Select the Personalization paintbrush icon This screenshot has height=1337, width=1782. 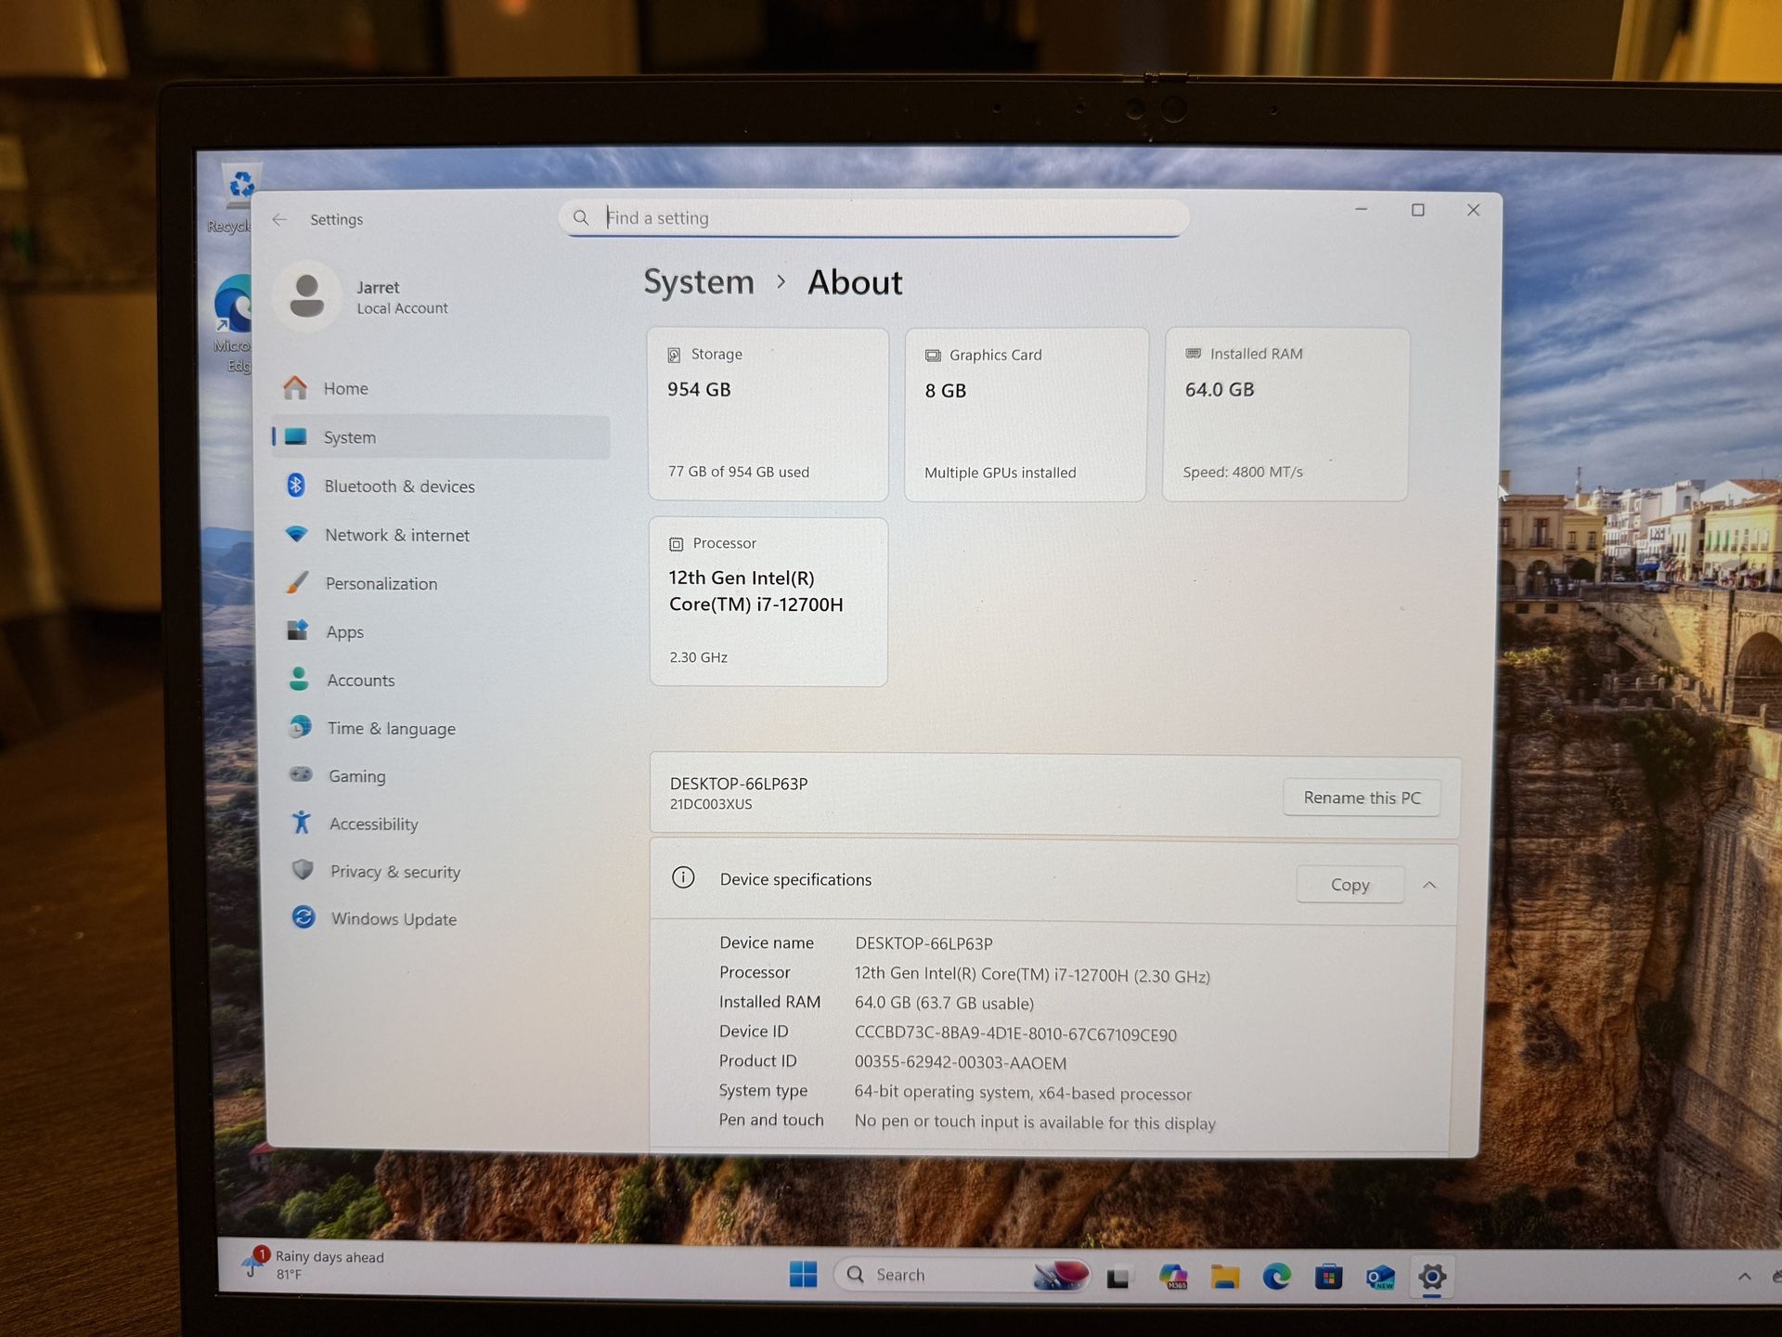[298, 583]
